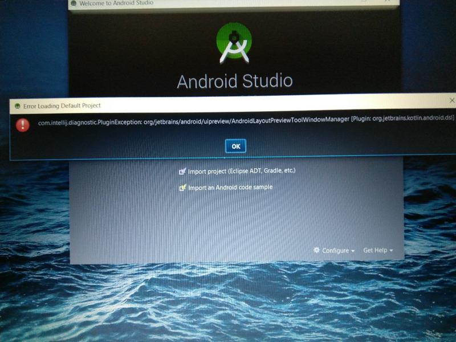456x342 pixels.
Task: Click the Import Android code sample icon
Action: pyautogui.click(x=182, y=188)
